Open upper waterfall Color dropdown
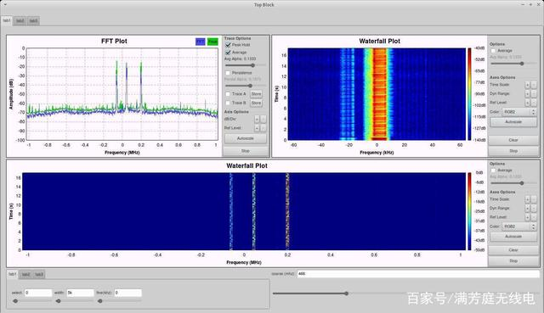Image resolution: width=544 pixels, height=313 pixels. (519, 112)
